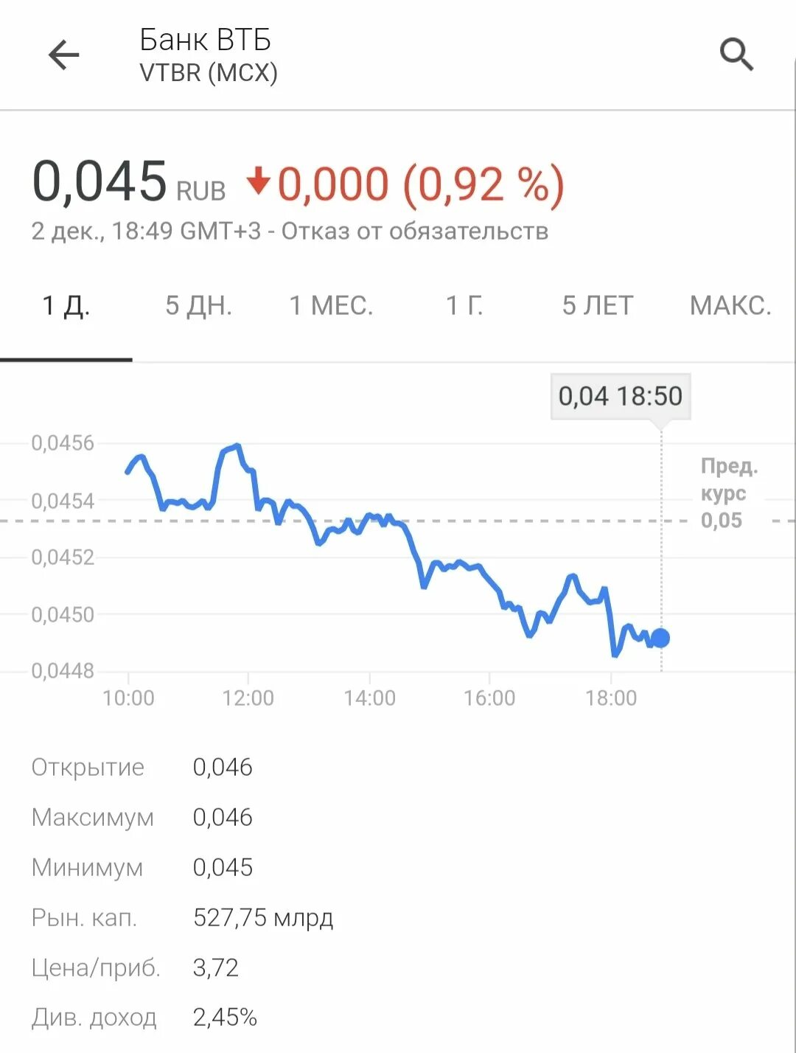
Task: Select the 1 Д. chart tab
Action: tap(66, 305)
